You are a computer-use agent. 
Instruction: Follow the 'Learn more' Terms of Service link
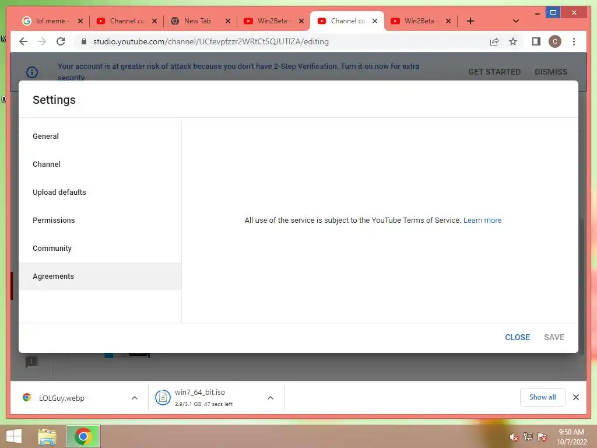pyautogui.click(x=482, y=220)
